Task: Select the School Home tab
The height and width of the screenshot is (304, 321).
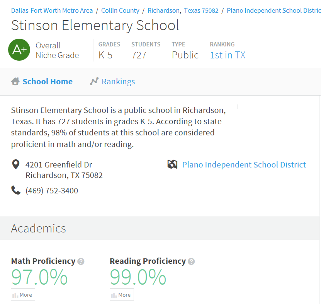Action: coord(48,81)
